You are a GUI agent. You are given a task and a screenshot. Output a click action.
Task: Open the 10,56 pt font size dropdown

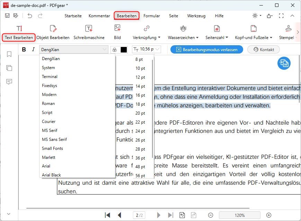[x=146, y=49]
